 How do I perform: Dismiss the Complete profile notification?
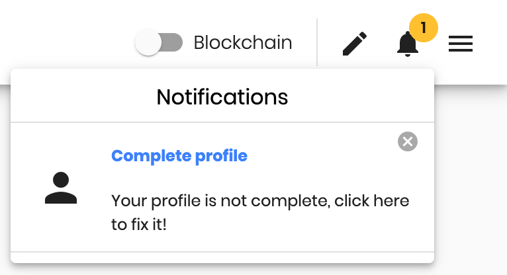[408, 141]
